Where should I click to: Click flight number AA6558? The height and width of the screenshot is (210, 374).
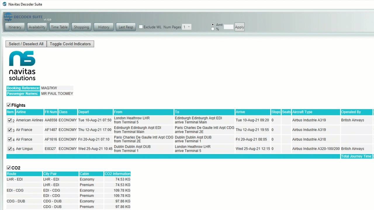click(x=51, y=120)
